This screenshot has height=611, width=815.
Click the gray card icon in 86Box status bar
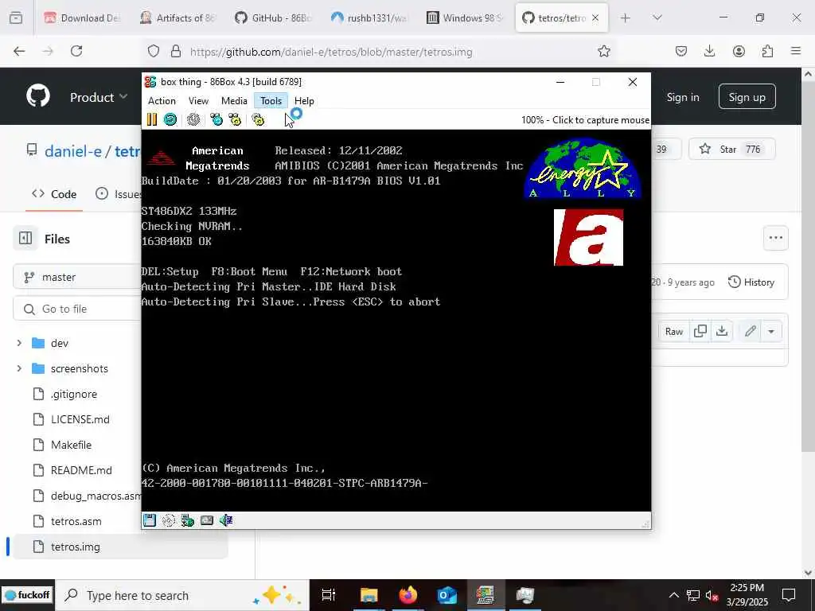coord(207,520)
